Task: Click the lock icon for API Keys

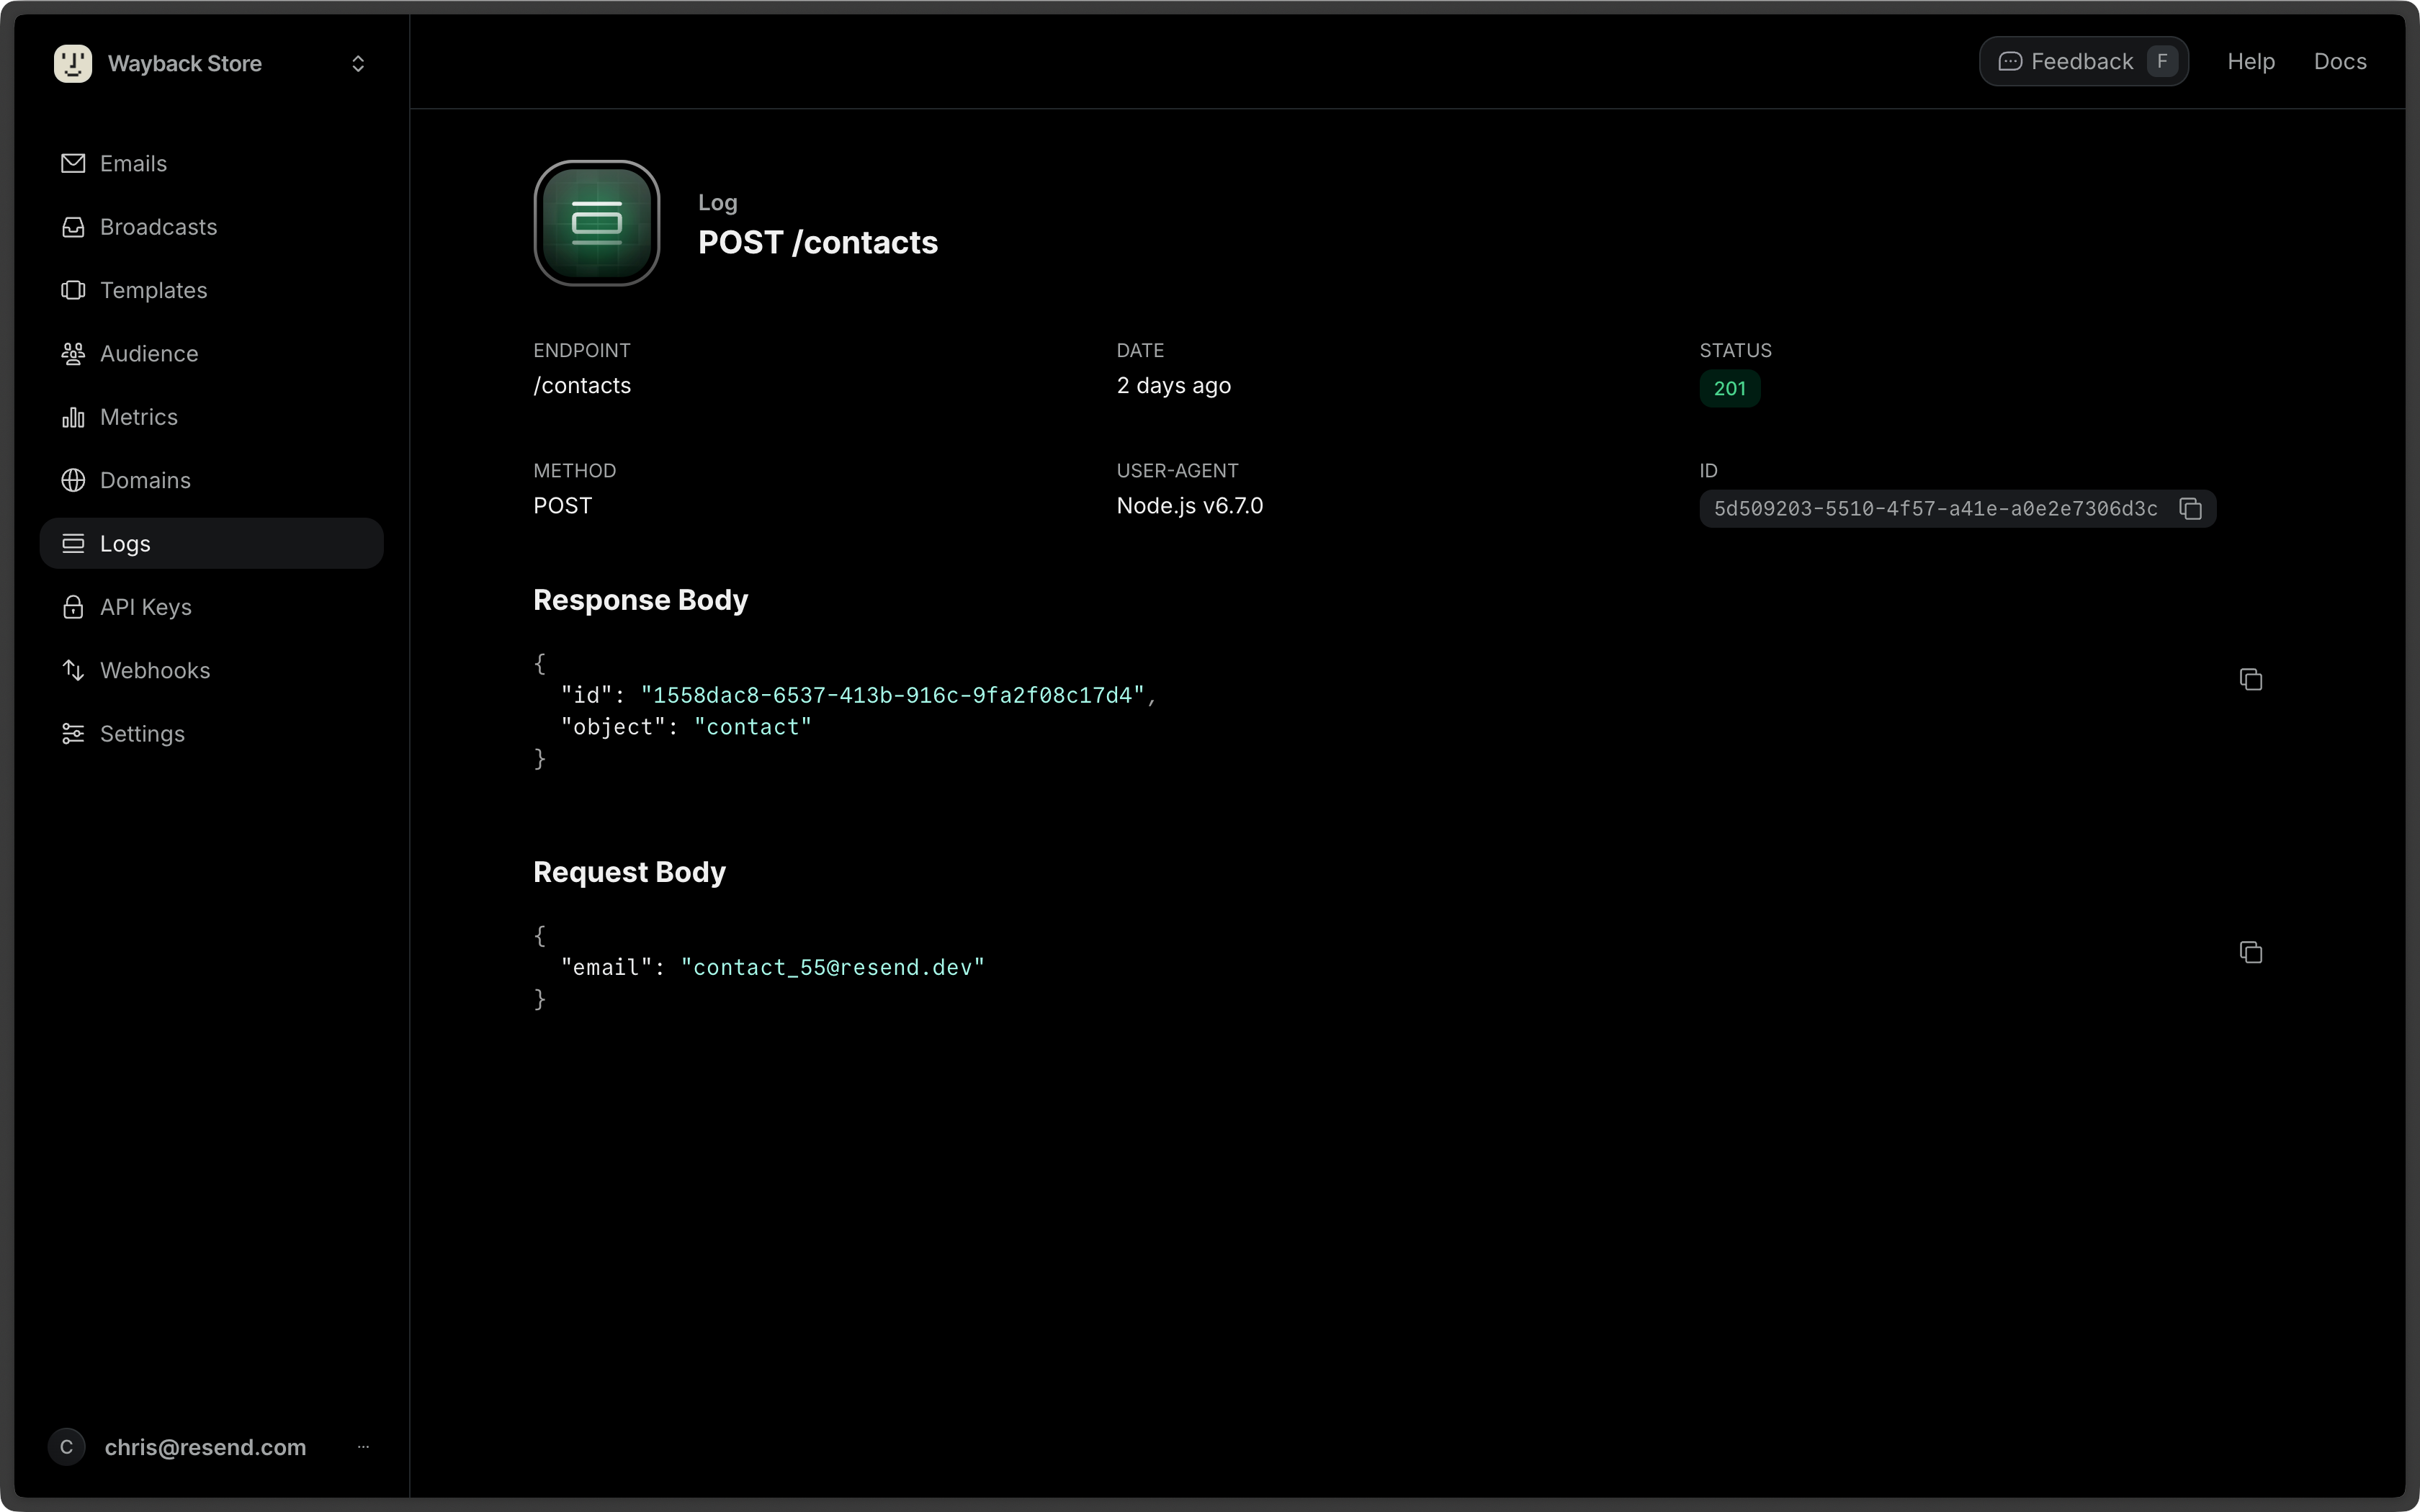Action: click(73, 607)
